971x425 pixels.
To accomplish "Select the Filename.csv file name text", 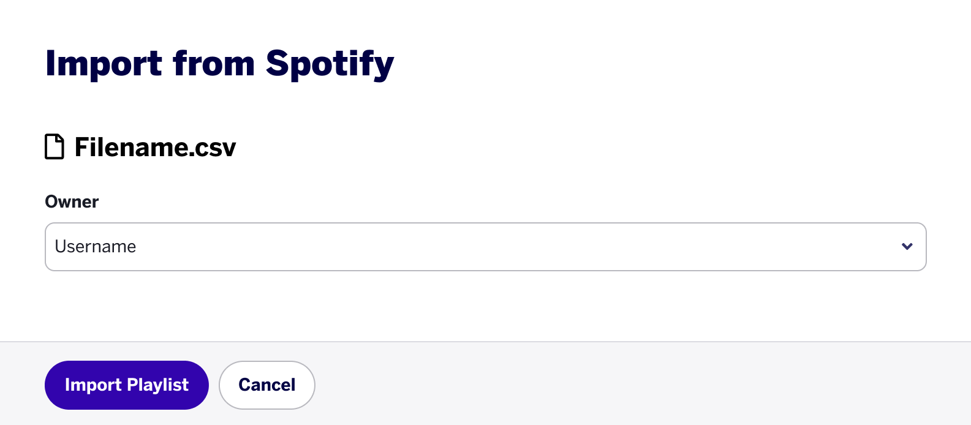I will pos(155,148).
